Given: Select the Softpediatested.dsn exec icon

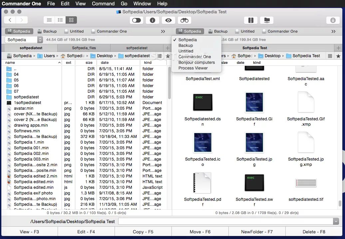Looking at the screenshot, I should point(203,102).
